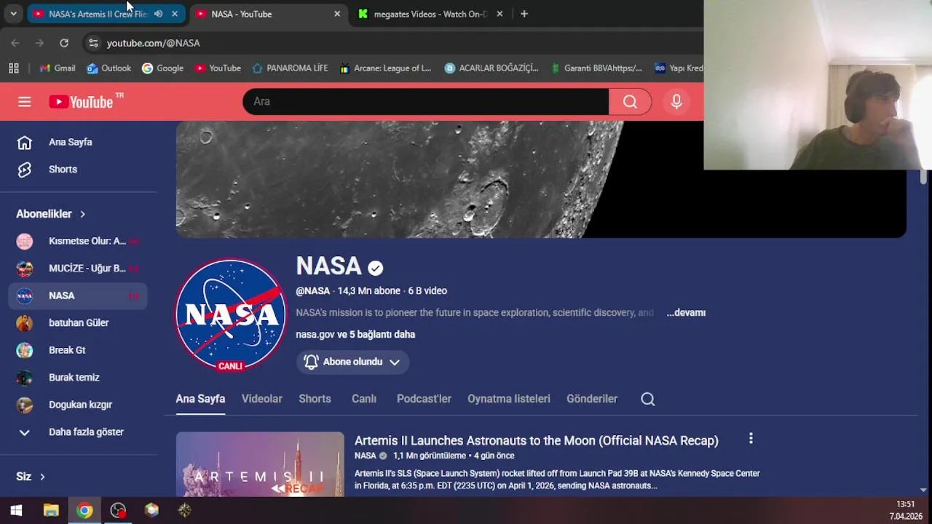Close the megaates Videos tab
Screen dimensions: 932x524
click(x=499, y=14)
